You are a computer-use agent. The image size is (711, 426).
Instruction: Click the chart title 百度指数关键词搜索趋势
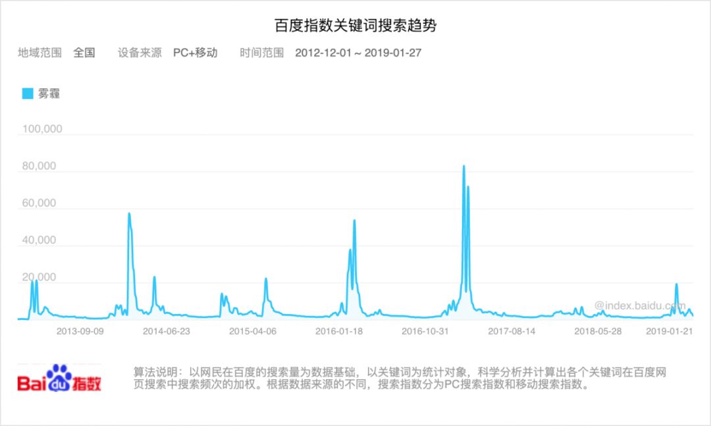355,26
